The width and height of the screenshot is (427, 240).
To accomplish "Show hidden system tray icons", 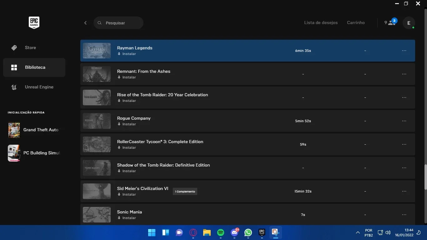I will click(358, 232).
